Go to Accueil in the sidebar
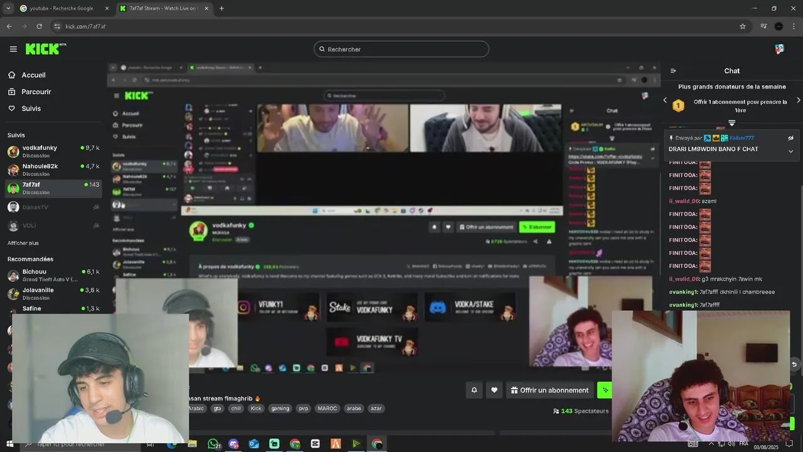This screenshot has height=452, width=803. [x=27, y=75]
